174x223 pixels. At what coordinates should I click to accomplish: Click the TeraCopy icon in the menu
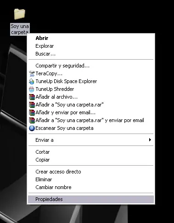tap(32, 73)
